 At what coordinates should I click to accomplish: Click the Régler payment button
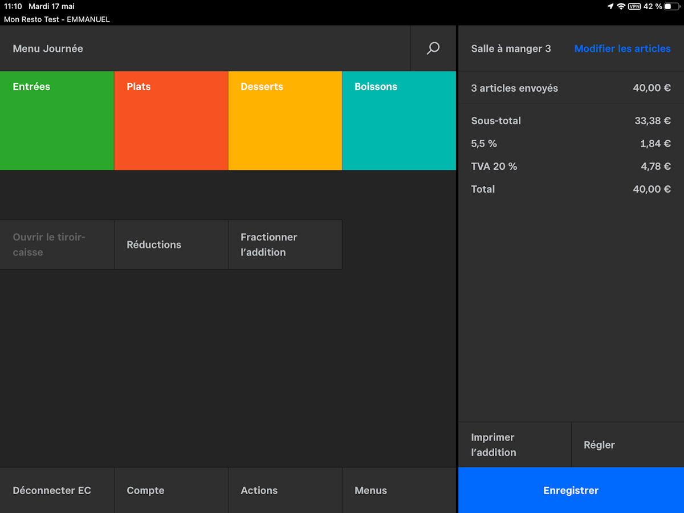coord(628,445)
